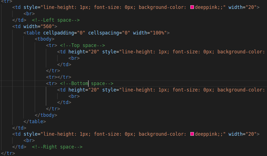Place cursor on the Top space comment
The image size is (267, 156).
click(83, 46)
